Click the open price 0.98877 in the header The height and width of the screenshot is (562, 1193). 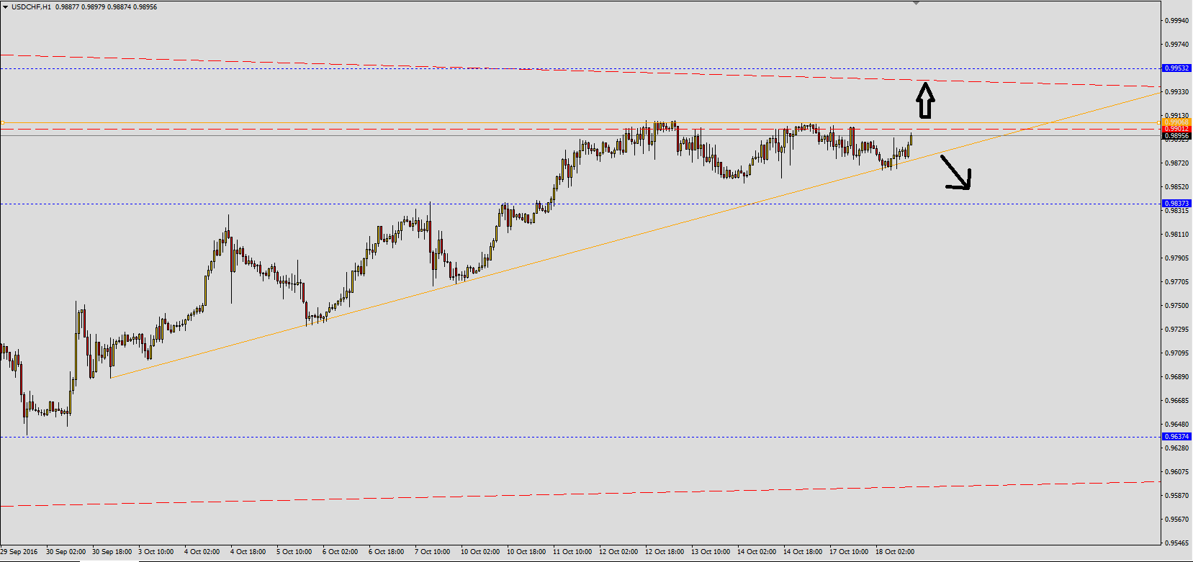coord(67,7)
